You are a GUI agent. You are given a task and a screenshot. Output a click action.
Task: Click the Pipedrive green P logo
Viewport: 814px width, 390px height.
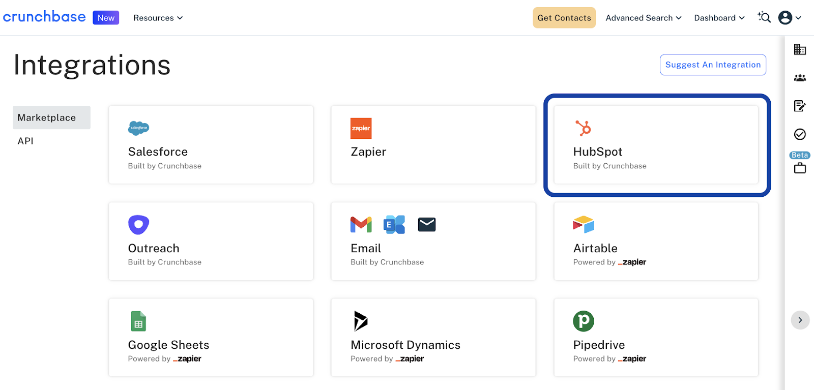584,321
